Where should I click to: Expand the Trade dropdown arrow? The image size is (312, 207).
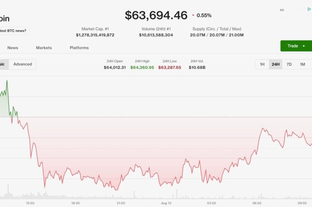point(304,46)
